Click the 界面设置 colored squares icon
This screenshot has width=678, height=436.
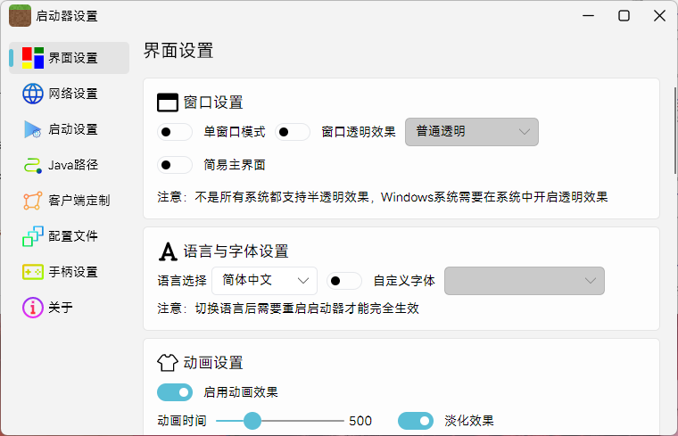(33, 58)
